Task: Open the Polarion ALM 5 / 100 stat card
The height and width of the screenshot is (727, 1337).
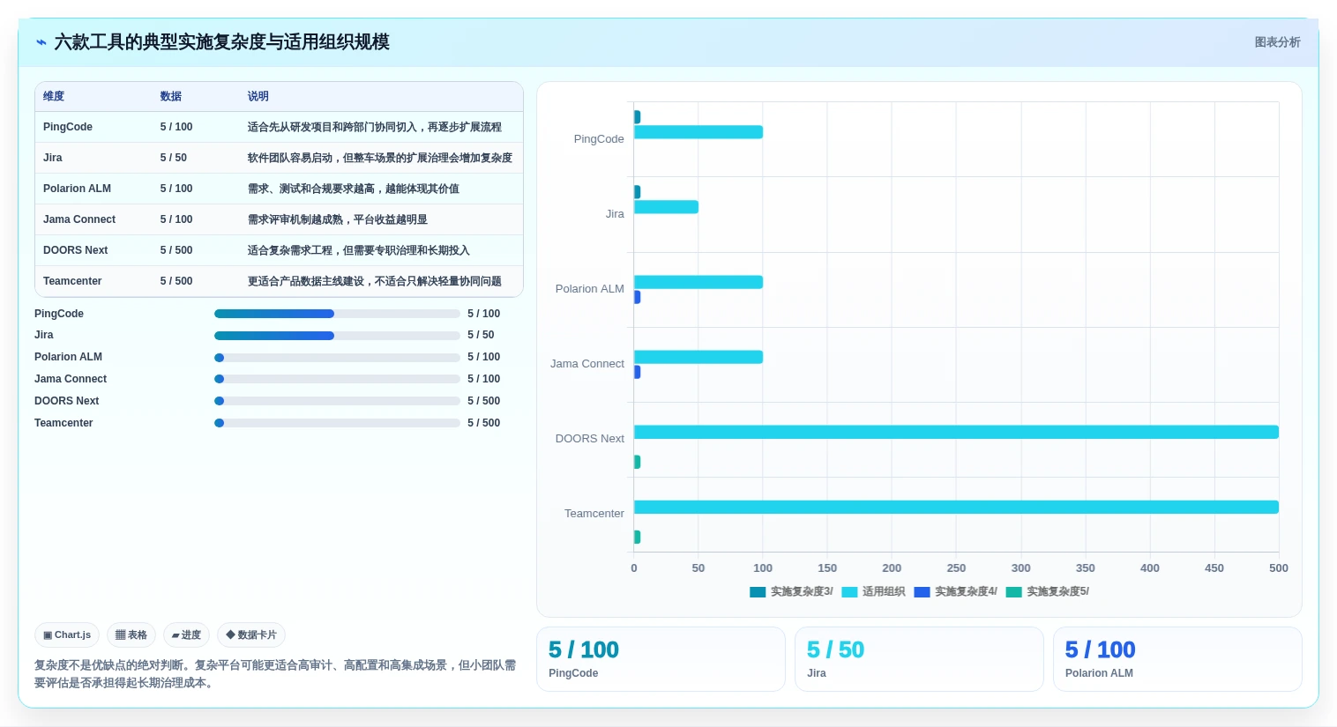Action: (1177, 659)
